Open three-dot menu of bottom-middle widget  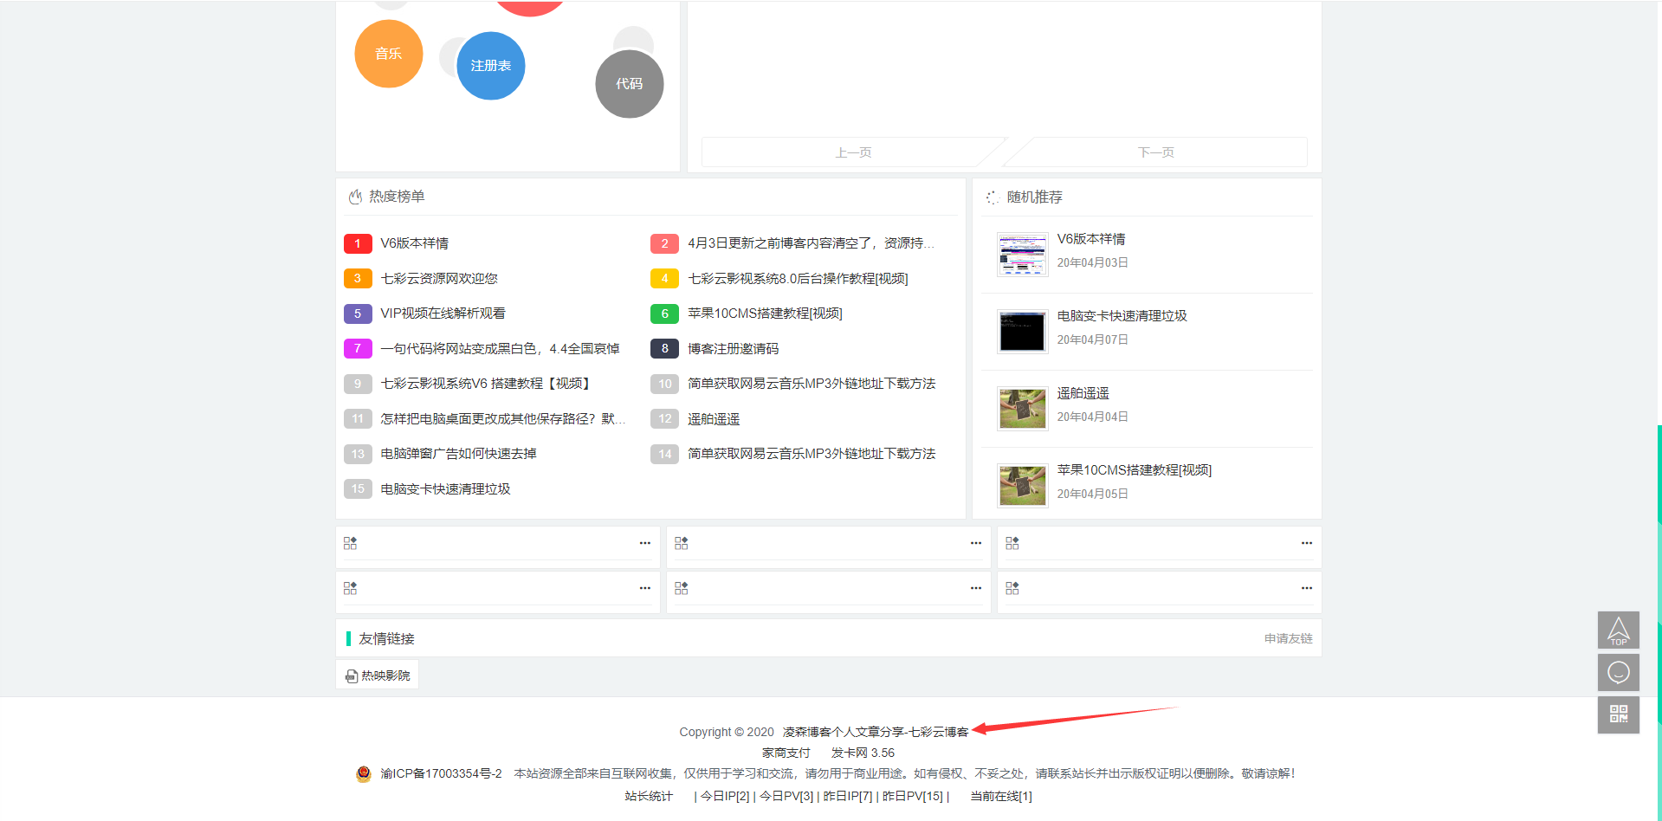975,588
